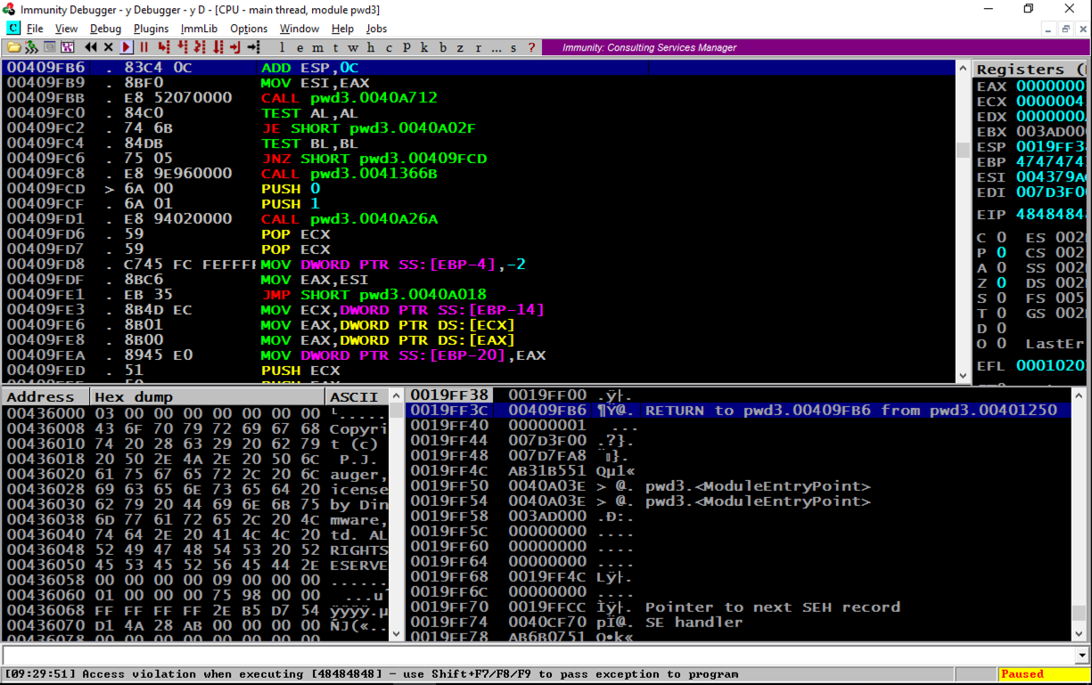Open Threads window with the 't' button
Image resolution: width=1092 pixels, height=685 pixels.
coord(336,47)
